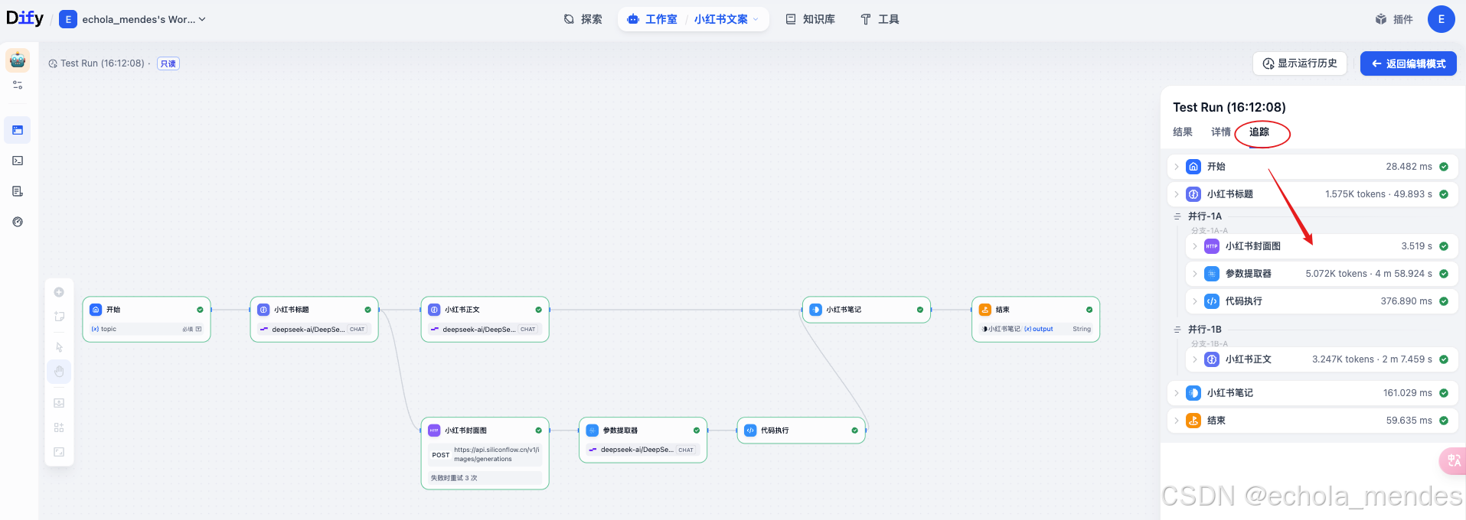Click the output variable in 结束 node

tap(1039, 329)
